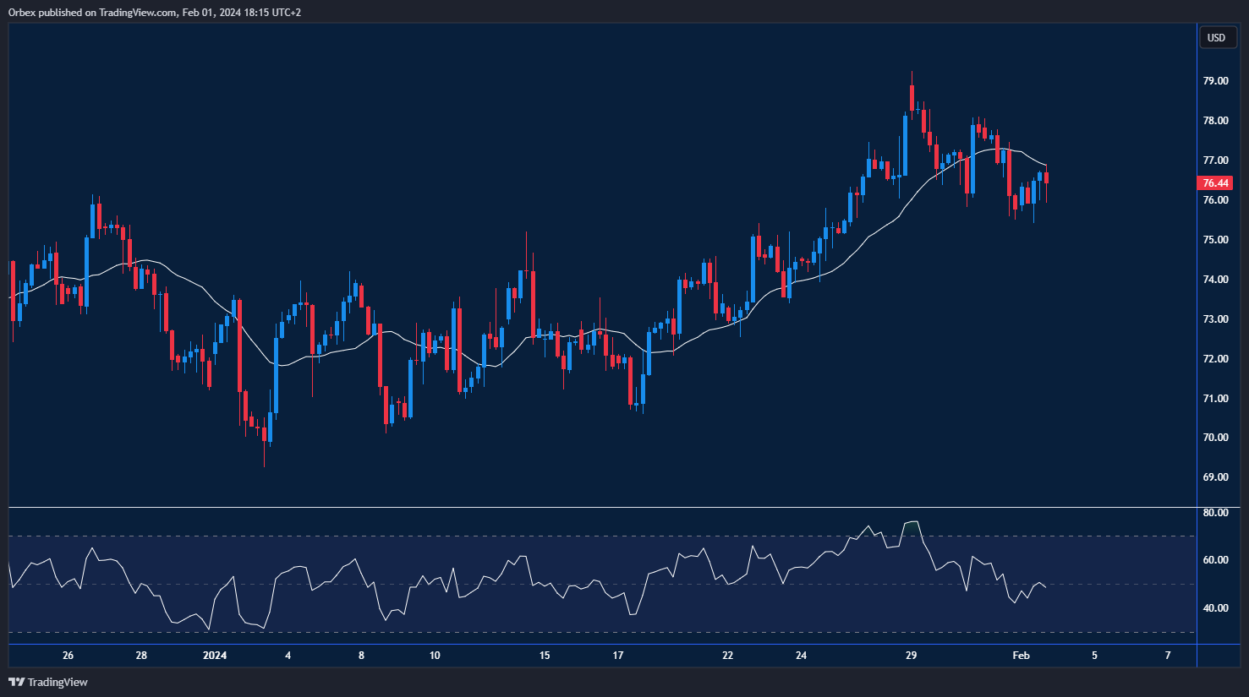Click the Orbex published on TradingView.com header
The height and width of the screenshot is (697, 1249).
coord(154,13)
